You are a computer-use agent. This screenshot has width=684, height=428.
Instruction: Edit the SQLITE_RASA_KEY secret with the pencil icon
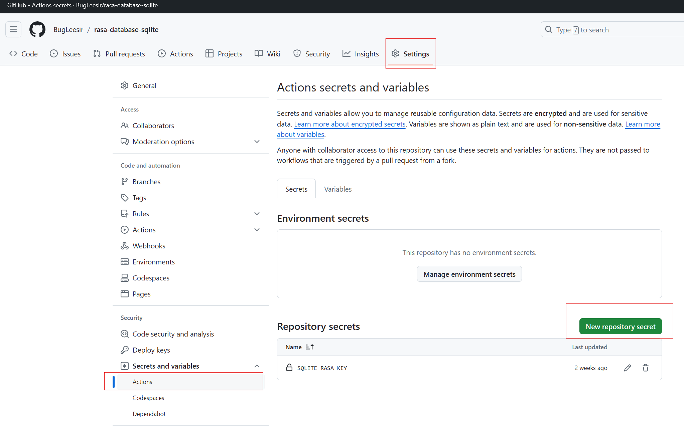click(627, 368)
